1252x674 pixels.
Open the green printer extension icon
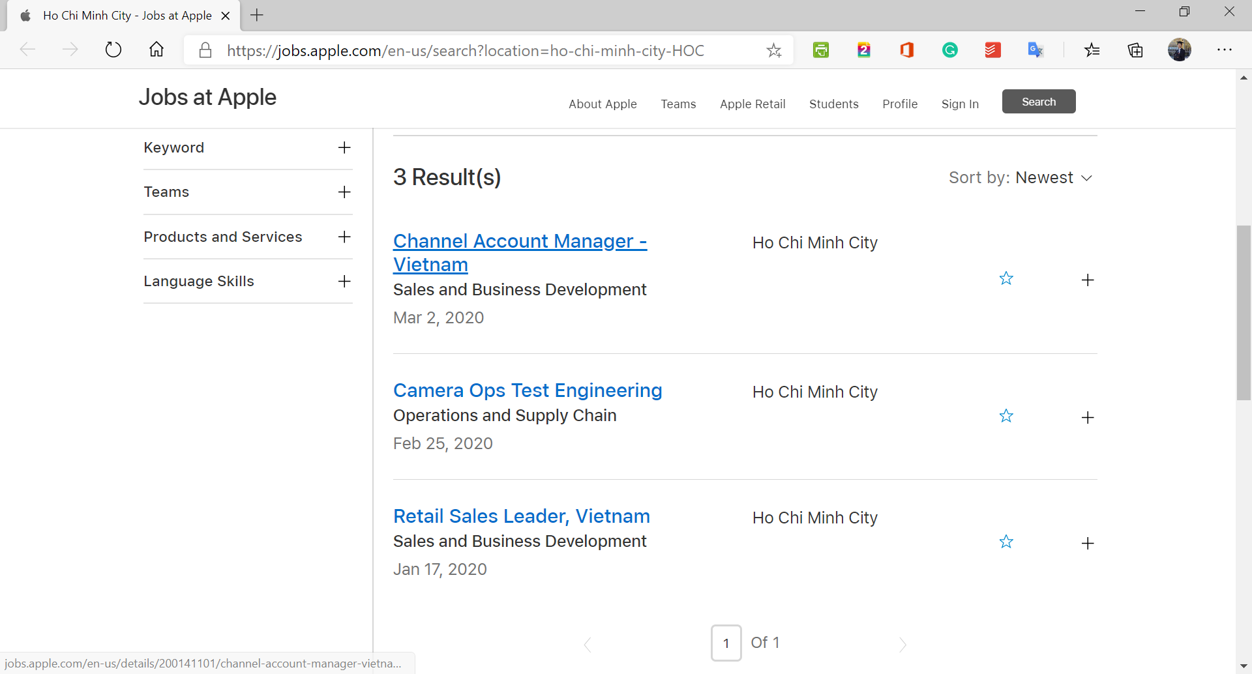(821, 50)
